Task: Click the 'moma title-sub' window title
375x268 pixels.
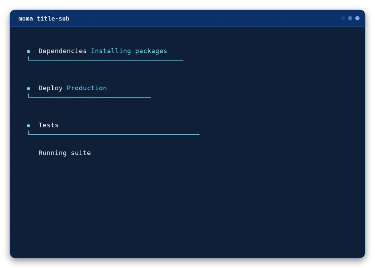Action: [x=44, y=19]
